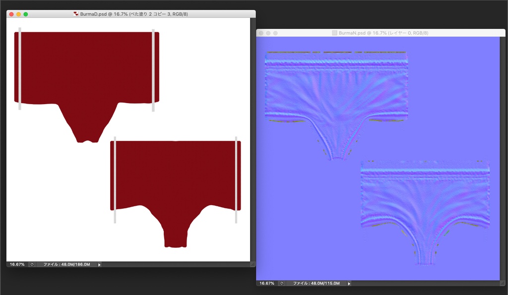This screenshot has height=295, width=508.
Task: Click vertical scrollbar of BurmaN window
Action: [x=503, y=158]
